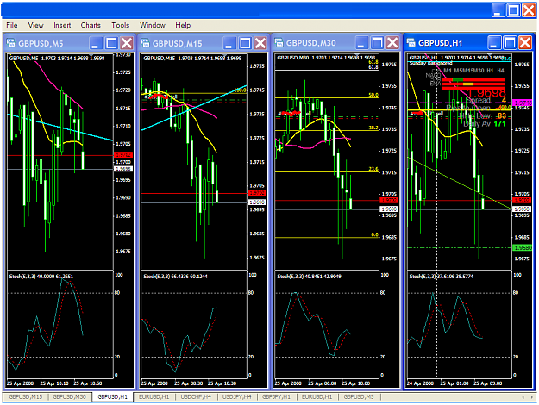Click the GBPUSD,H1 chart window icon

pos(411,42)
